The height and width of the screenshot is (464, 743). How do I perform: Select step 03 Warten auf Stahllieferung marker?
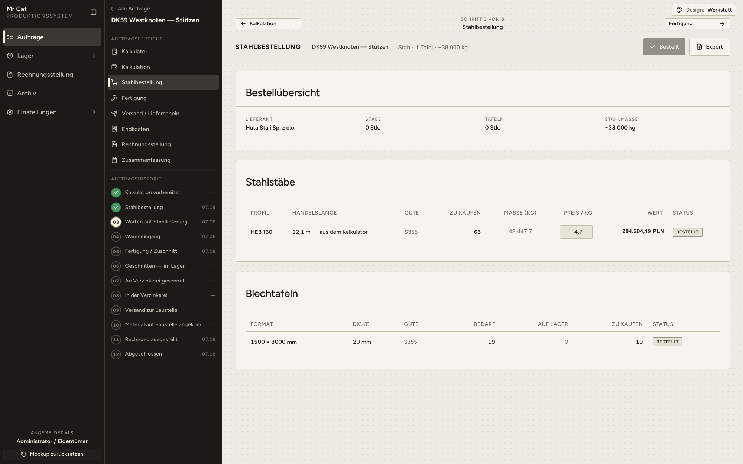pos(116,222)
